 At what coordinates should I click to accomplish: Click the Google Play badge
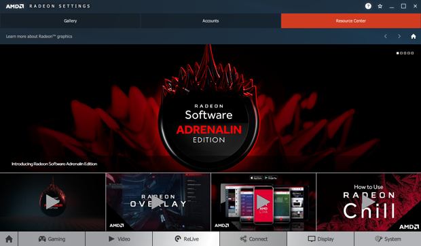click(x=271, y=178)
